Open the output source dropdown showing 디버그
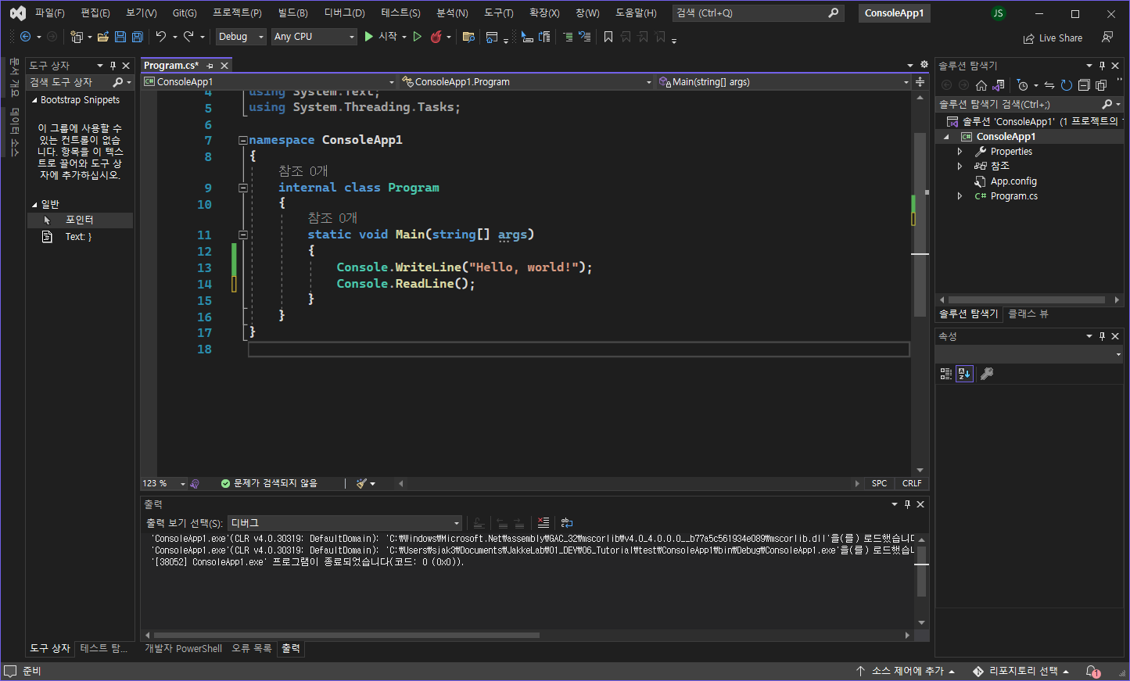 [345, 523]
